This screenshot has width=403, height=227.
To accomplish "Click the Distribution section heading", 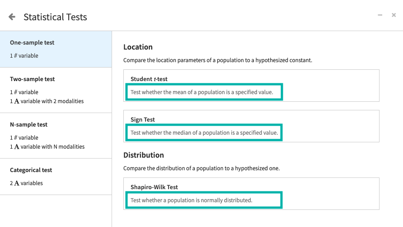I will 143,155.
